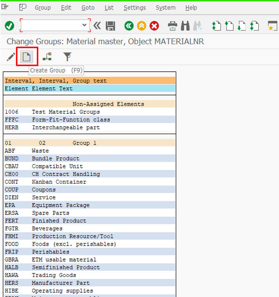279x297 pixels.
Task: Click the green Back arrow icon
Action: 129,26
